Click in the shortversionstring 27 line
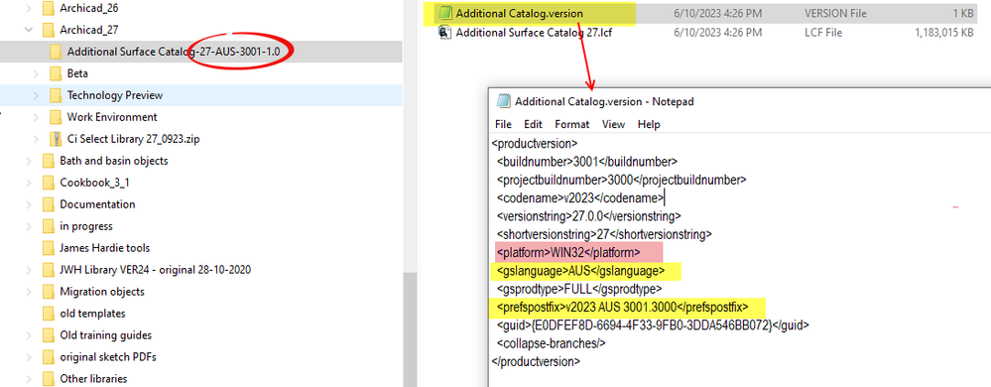This screenshot has height=387, width=991. coord(603,234)
